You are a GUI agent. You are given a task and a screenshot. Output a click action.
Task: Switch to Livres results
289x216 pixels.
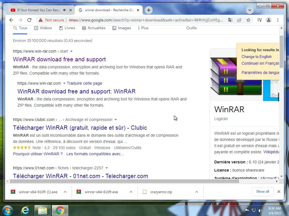coord(67,28)
